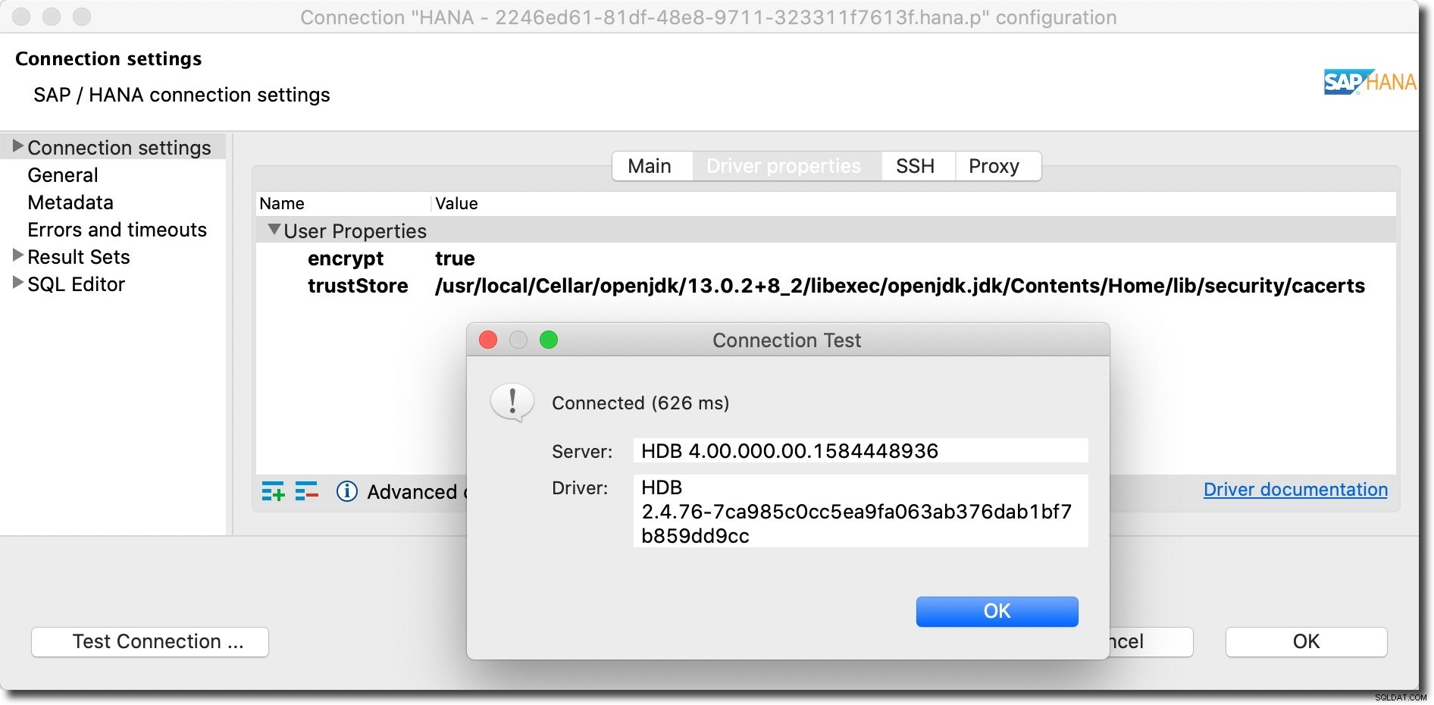The width and height of the screenshot is (1434, 705).
Task: Click Test Connection button
Action: pyautogui.click(x=150, y=642)
